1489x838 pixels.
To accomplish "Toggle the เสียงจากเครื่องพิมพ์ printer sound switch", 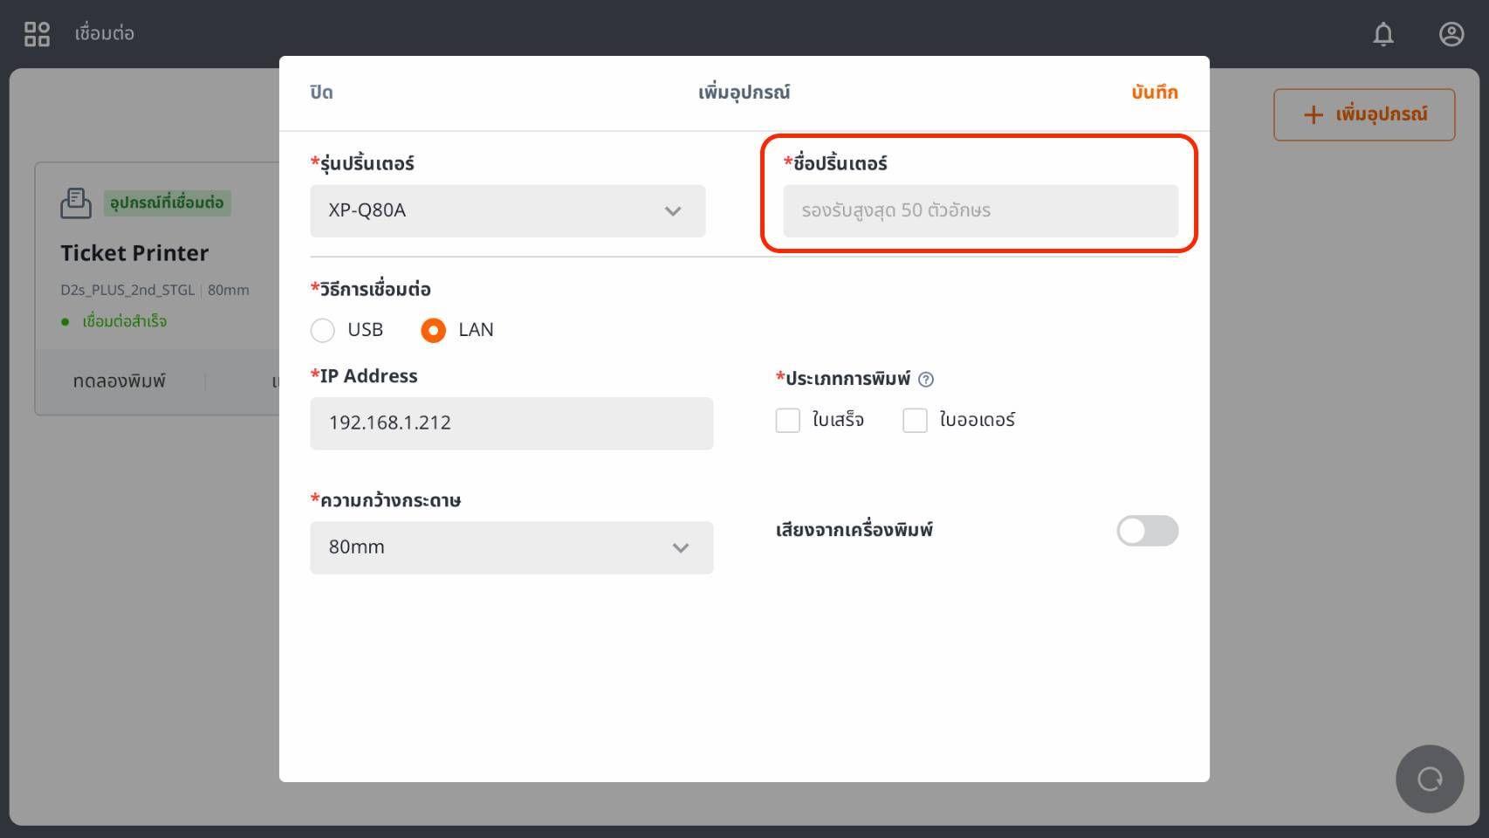I will [x=1147, y=531].
